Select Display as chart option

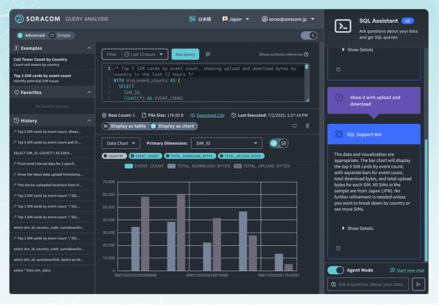(x=173, y=126)
